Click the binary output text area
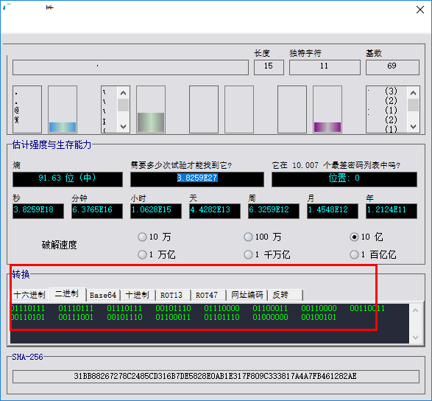This screenshot has height=401, width=432. pos(210,324)
